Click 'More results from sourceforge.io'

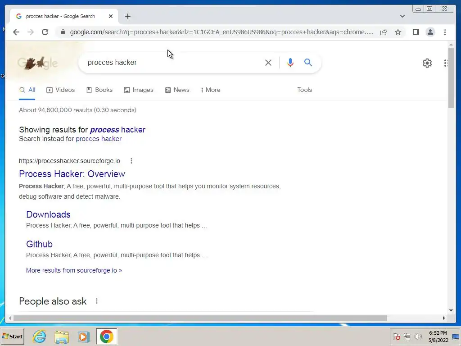tap(74, 270)
